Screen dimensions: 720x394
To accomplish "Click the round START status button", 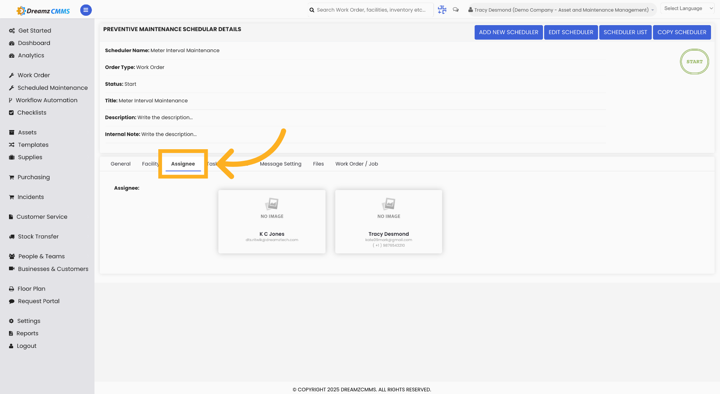I will 694,61.
